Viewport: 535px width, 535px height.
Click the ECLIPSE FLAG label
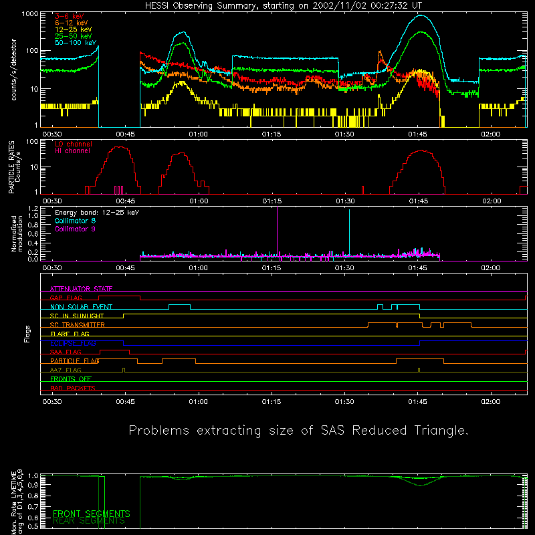click(73, 343)
